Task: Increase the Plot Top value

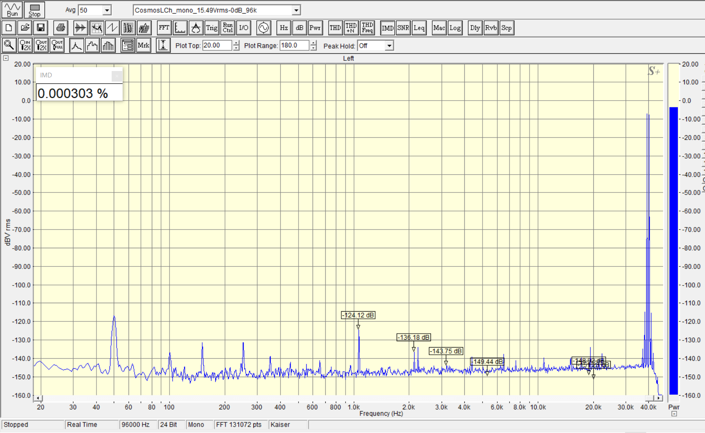Action: 236,43
